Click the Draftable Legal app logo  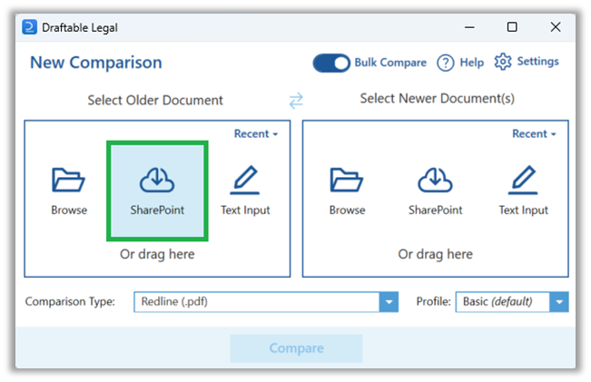tap(29, 27)
